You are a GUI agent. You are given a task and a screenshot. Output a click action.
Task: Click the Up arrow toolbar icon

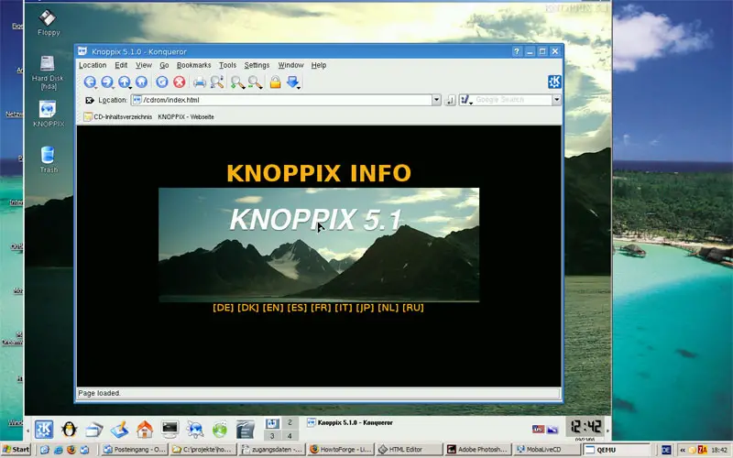[125, 82]
